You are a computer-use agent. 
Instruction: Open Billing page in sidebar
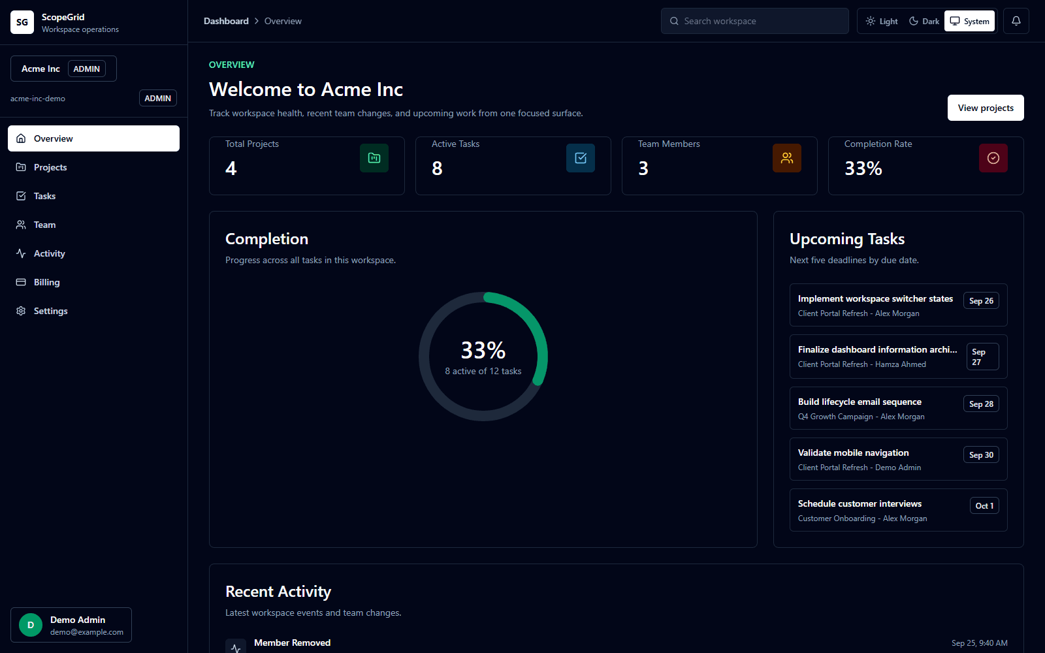pyautogui.click(x=93, y=282)
